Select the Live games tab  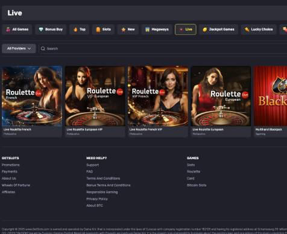click(x=186, y=30)
